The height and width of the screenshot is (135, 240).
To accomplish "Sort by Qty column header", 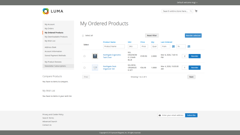I will pyautogui.click(x=153, y=42).
